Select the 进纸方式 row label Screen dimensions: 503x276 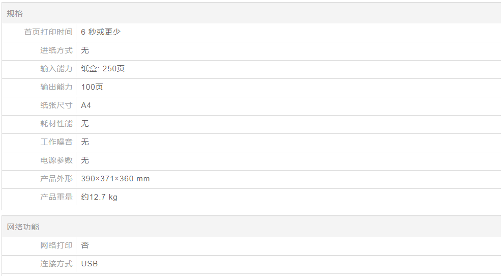pos(56,50)
